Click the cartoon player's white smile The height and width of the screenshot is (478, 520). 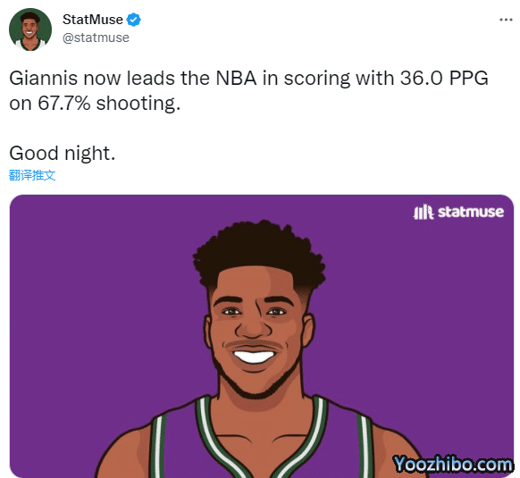(254, 356)
